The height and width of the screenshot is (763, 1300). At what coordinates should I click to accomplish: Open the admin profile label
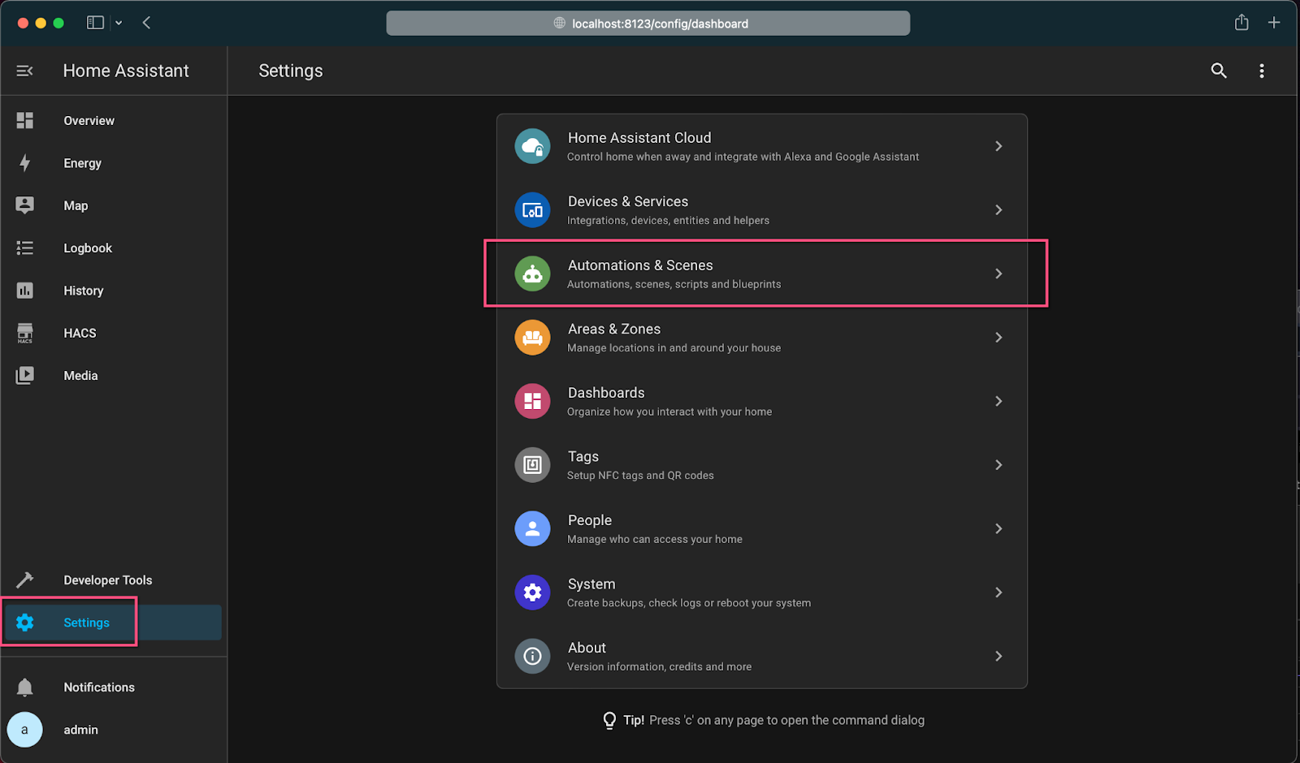[80, 730]
